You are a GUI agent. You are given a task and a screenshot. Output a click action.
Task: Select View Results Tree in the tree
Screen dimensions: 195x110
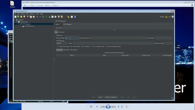[x=29, y=26]
